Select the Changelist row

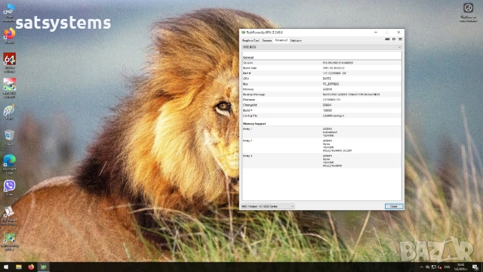pyautogui.click(x=321, y=105)
